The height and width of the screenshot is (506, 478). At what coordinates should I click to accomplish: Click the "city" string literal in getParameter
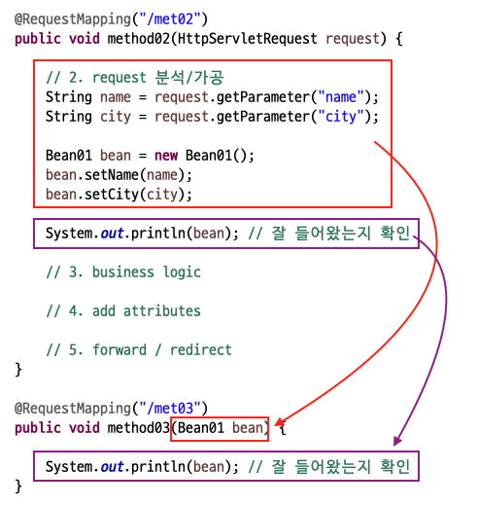click(x=341, y=117)
